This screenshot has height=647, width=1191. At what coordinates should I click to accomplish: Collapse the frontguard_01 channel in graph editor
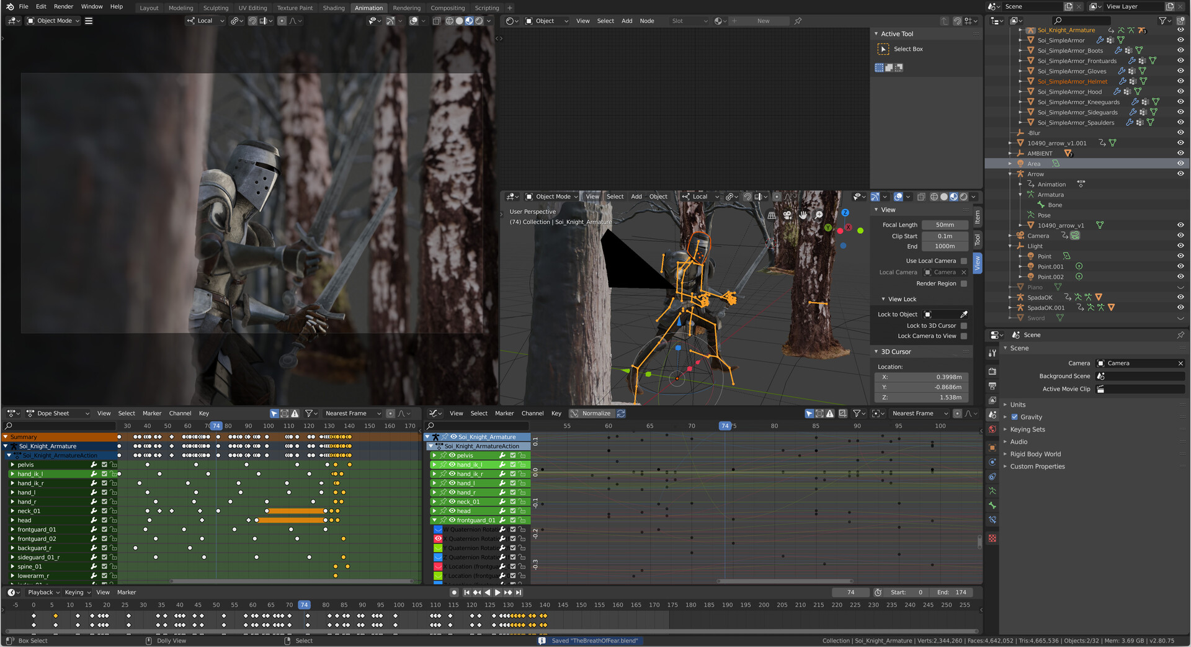click(434, 520)
